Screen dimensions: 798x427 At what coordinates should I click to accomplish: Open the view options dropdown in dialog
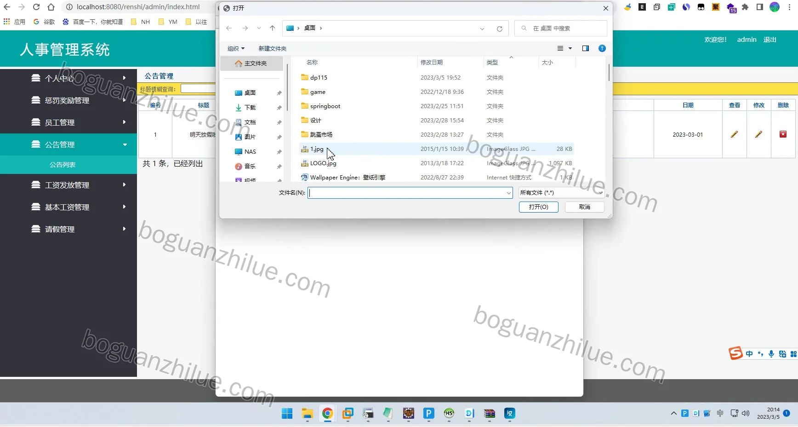pyautogui.click(x=570, y=48)
